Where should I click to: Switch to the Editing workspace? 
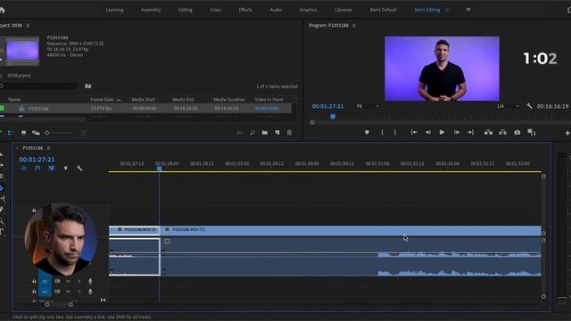[x=186, y=10]
